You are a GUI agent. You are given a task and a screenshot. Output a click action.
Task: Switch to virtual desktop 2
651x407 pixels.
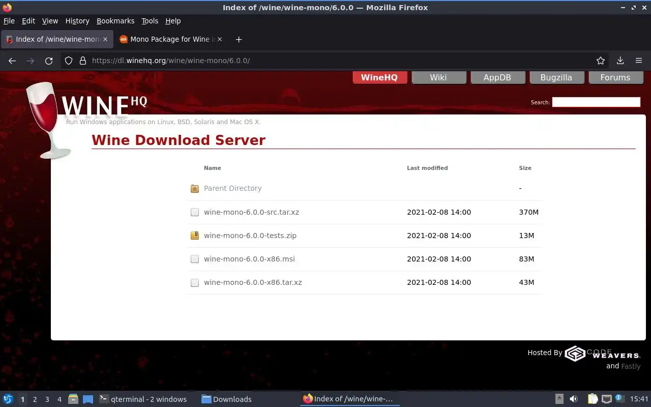pyautogui.click(x=35, y=399)
